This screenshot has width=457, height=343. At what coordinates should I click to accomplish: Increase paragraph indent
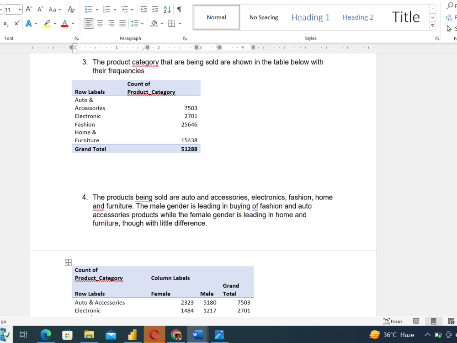[x=155, y=9]
